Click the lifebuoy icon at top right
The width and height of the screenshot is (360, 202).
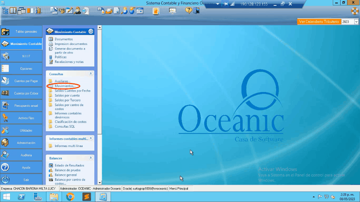(355, 11)
